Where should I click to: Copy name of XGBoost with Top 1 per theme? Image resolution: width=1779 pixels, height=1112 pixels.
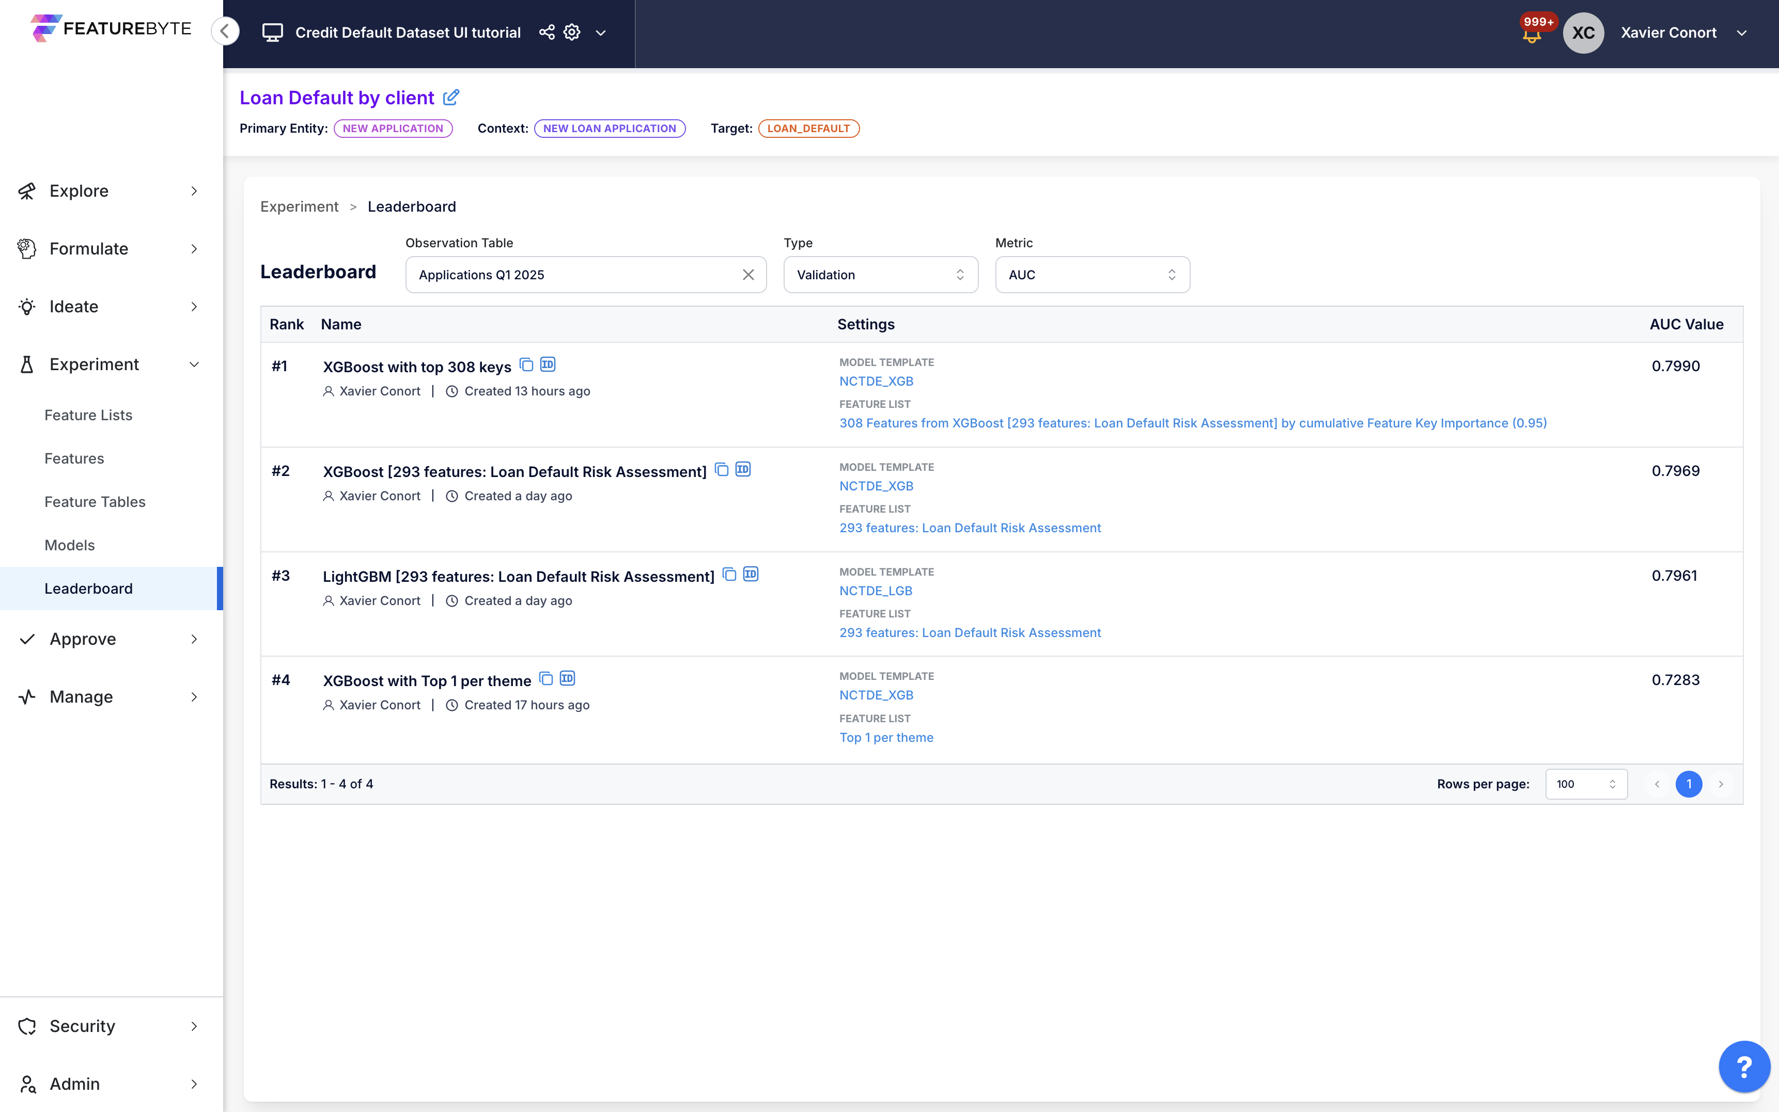coord(546,678)
